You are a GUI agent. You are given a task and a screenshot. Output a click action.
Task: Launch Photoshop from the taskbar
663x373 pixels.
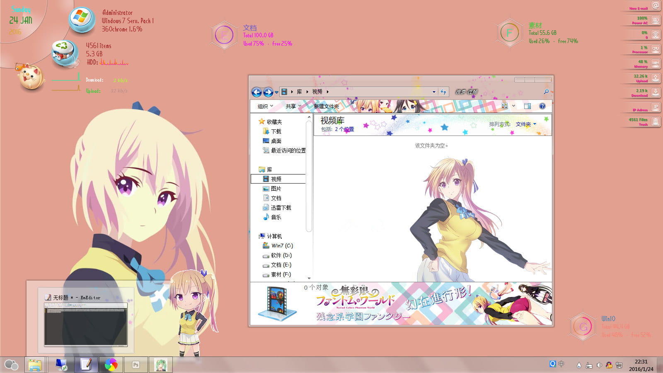pyautogui.click(x=136, y=365)
